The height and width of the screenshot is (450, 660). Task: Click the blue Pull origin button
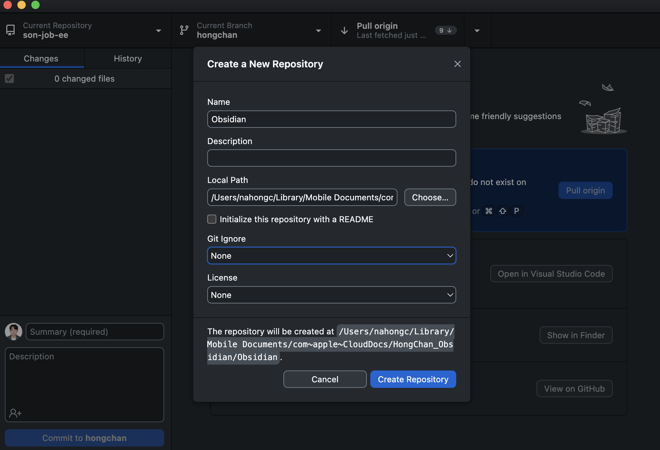pyautogui.click(x=585, y=190)
